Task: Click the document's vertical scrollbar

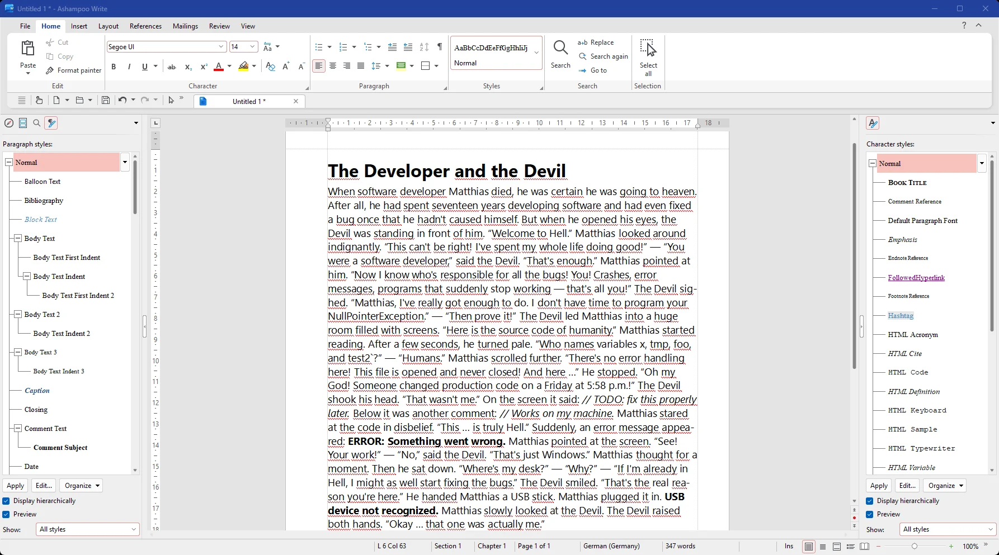Action: (854, 256)
